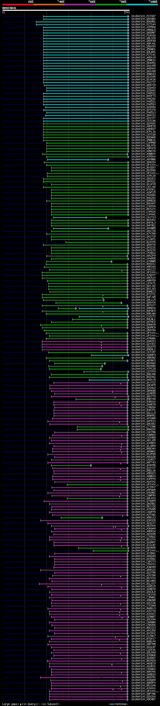Click the orange ~40% identity legend segment
Viewport: 160px width, 706px height.
(x=49, y=5)
